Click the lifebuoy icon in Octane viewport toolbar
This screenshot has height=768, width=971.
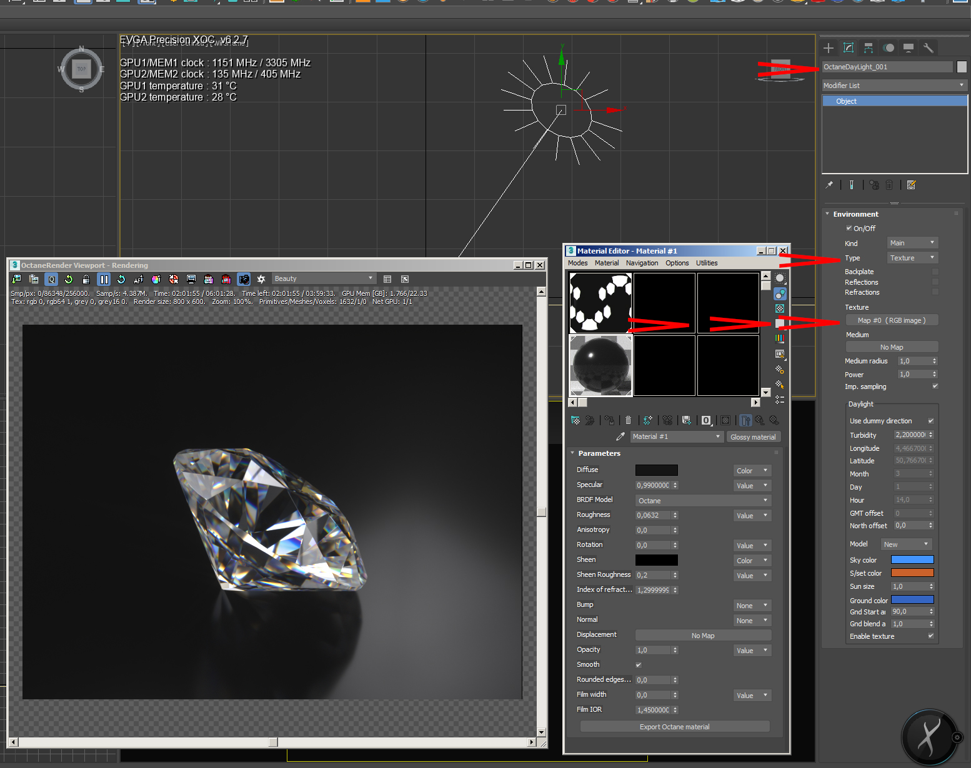click(x=174, y=279)
